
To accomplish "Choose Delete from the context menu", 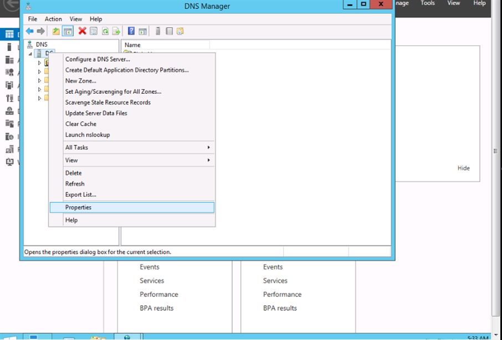I will point(132,173).
